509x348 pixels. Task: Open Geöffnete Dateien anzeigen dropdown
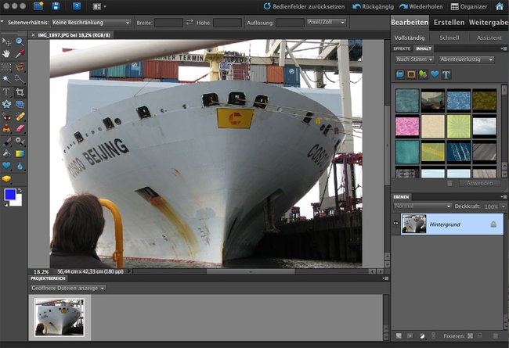[68, 288]
